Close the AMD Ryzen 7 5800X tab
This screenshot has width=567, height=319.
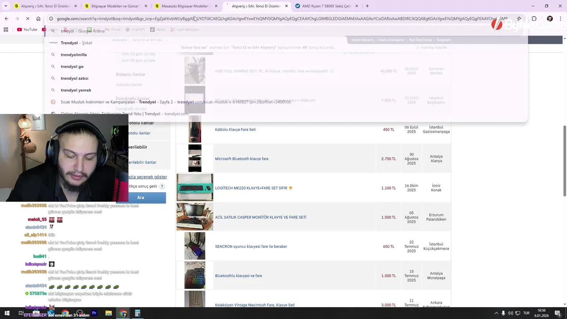pos(356,6)
